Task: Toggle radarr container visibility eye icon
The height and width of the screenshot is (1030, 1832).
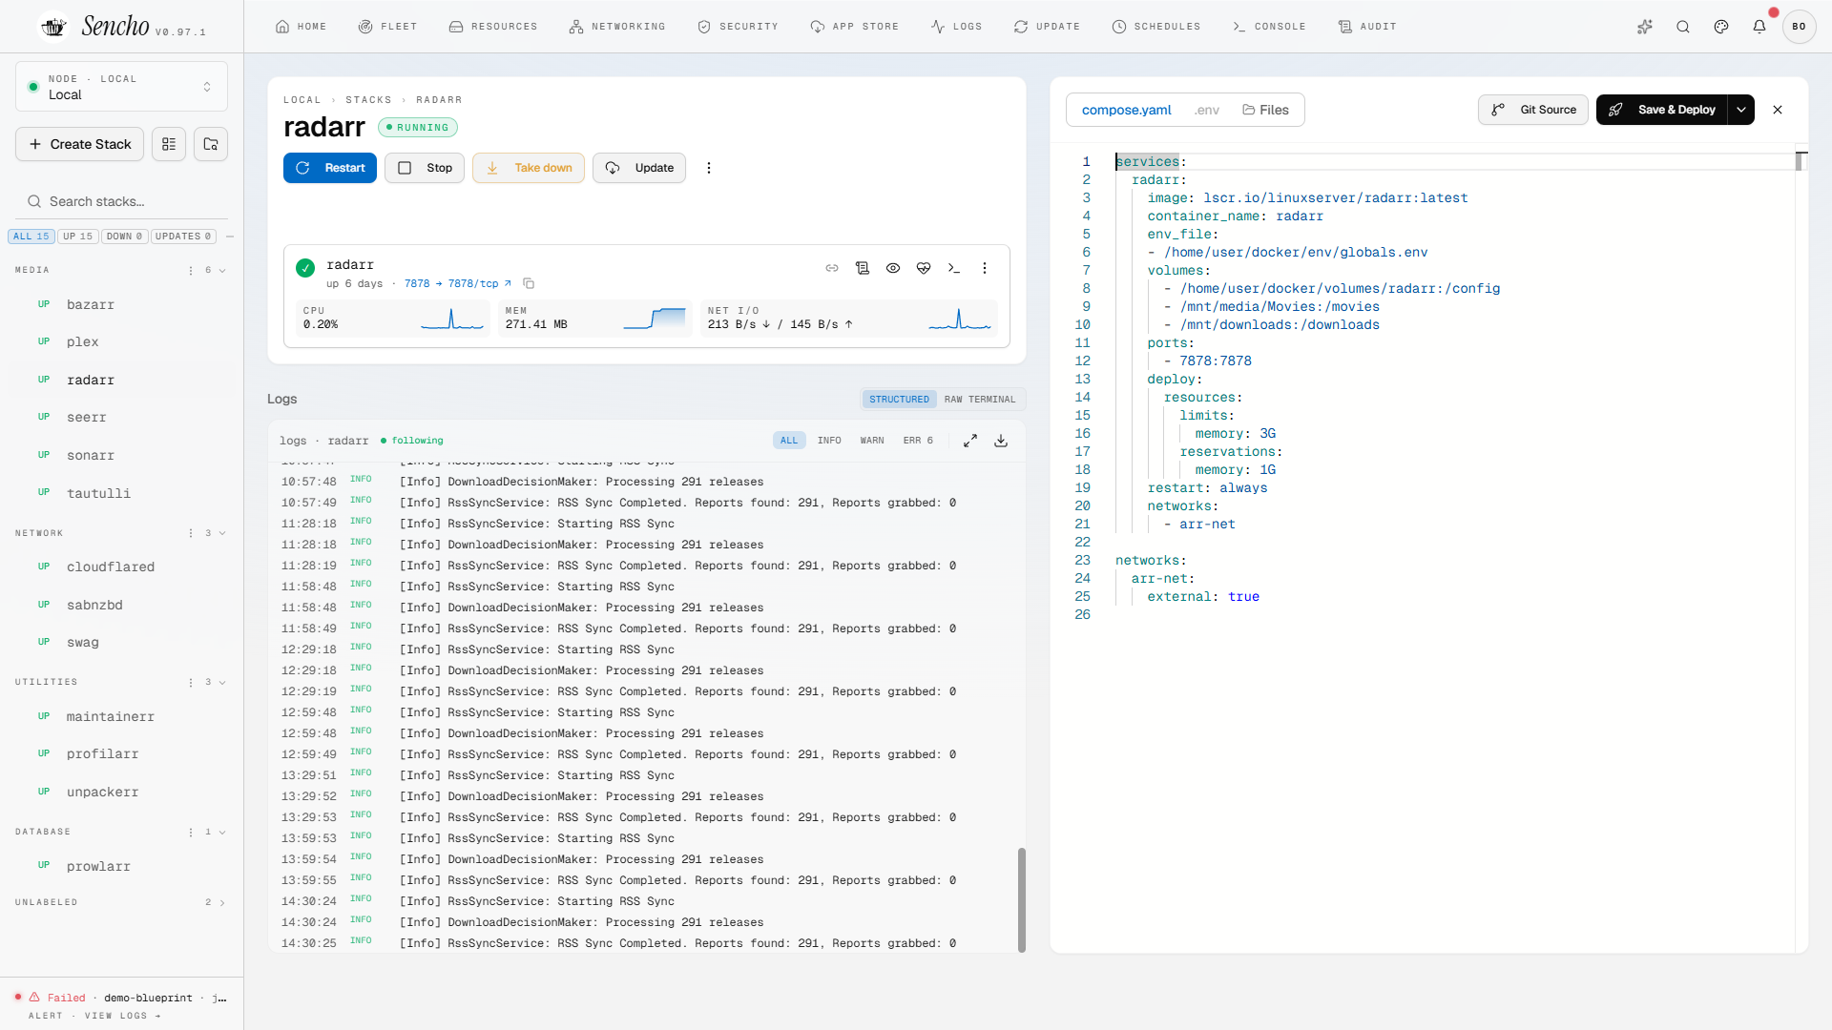Action: click(x=893, y=268)
